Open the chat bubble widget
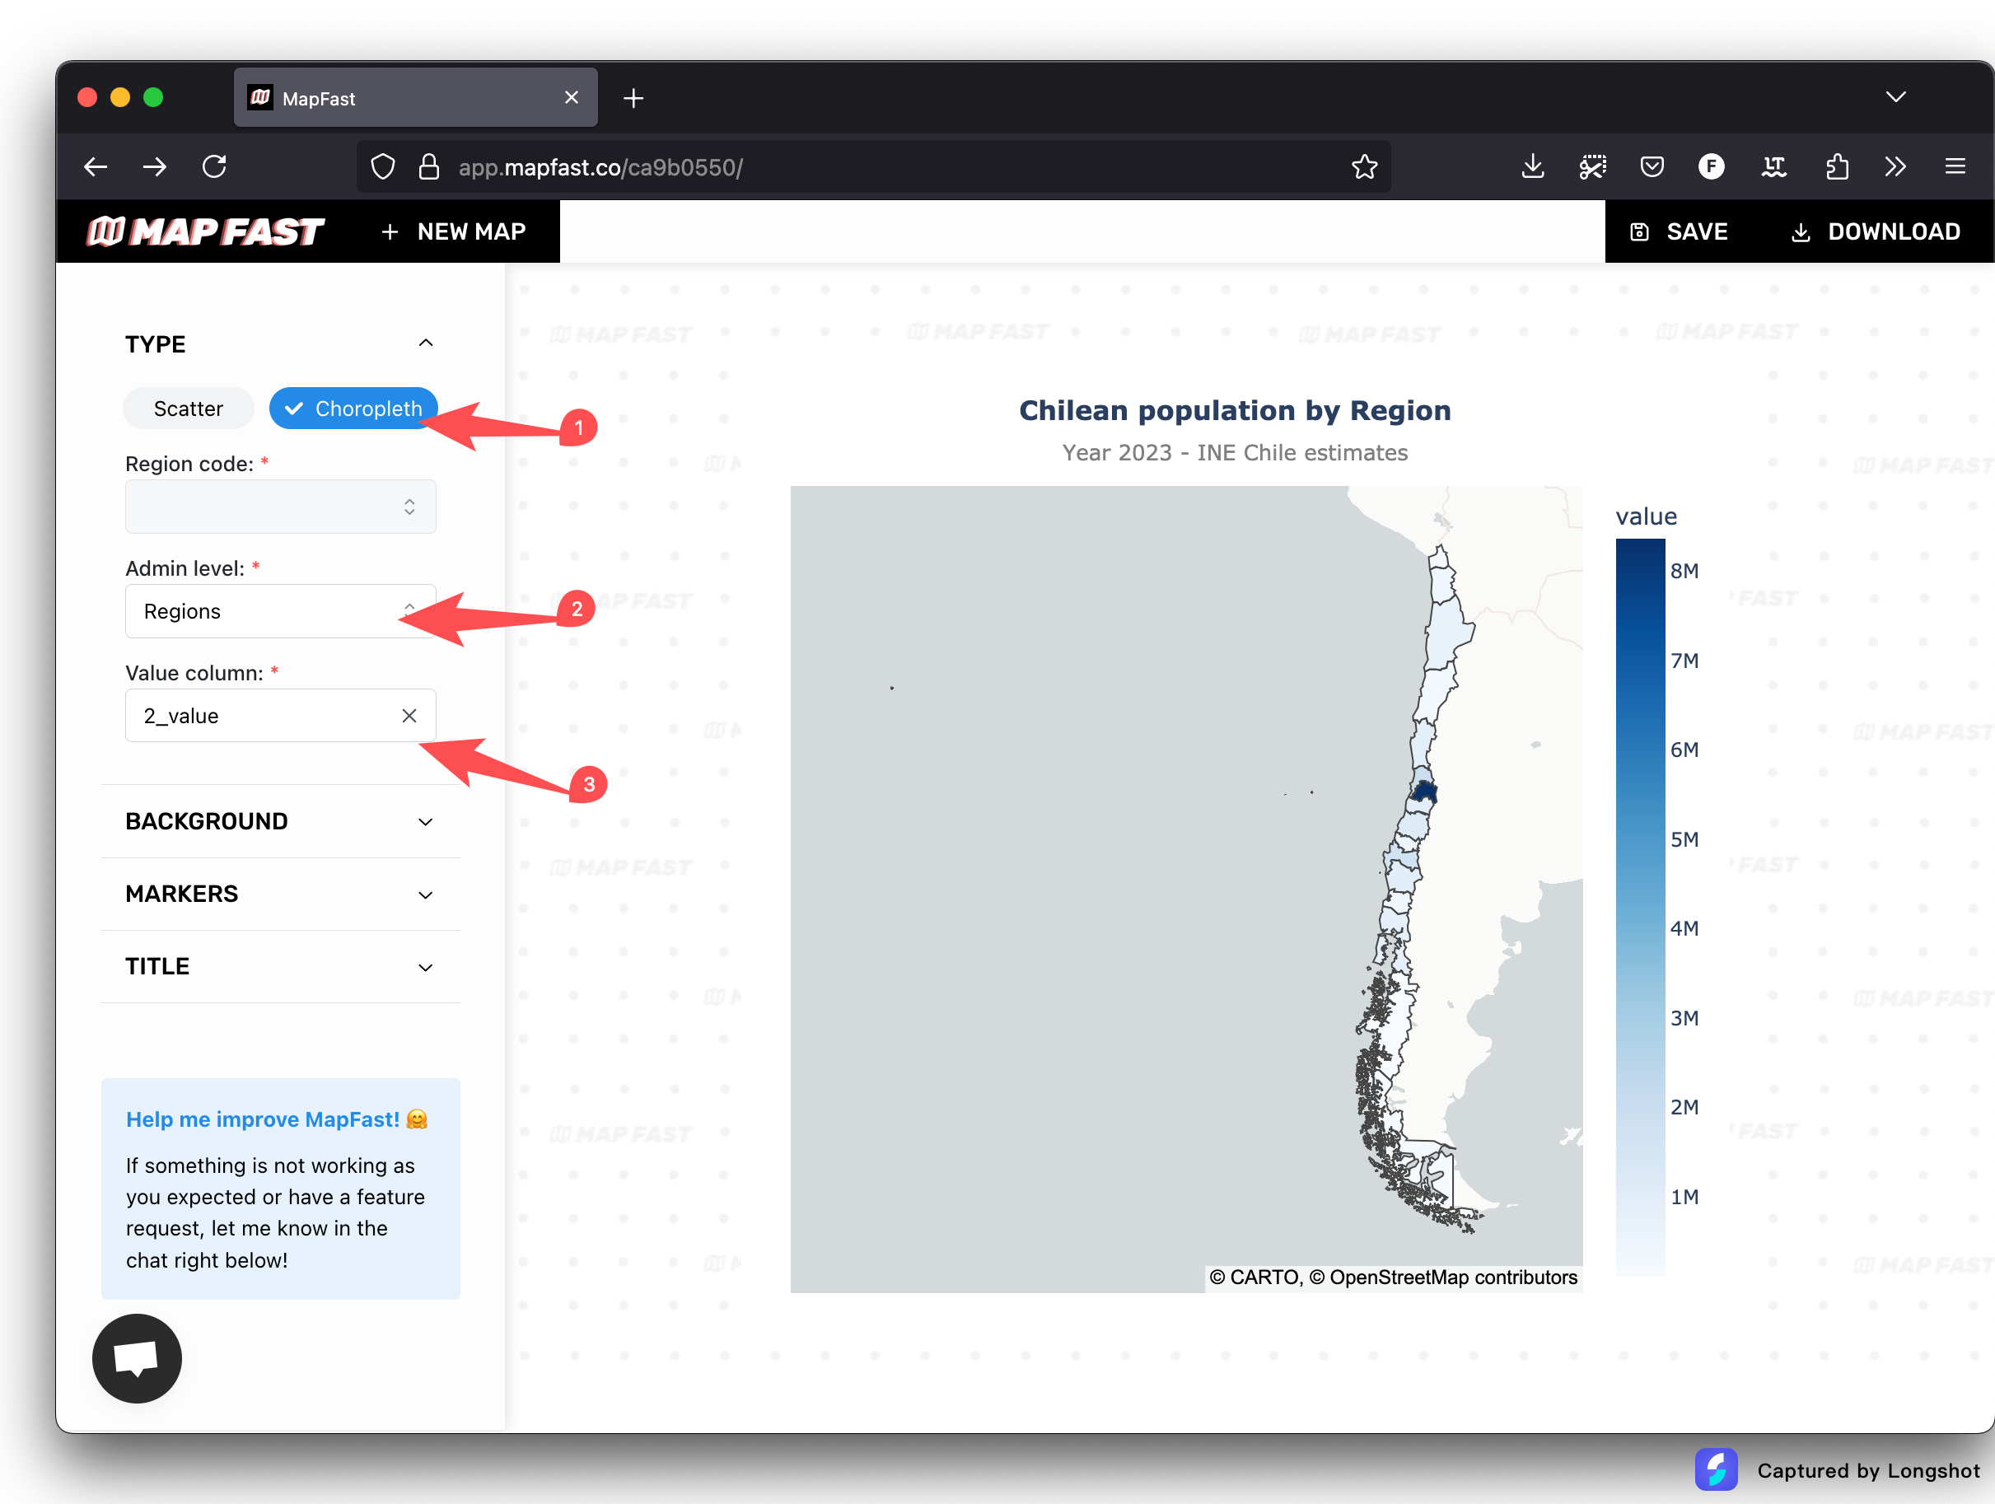The width and height of the screenshot is (1995, 1504). (x=137, y=1358)
